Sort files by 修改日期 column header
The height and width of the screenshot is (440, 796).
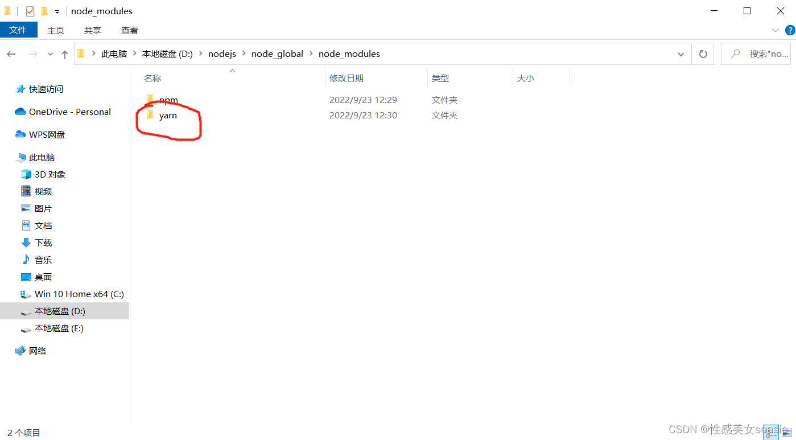tap(347, 79)
